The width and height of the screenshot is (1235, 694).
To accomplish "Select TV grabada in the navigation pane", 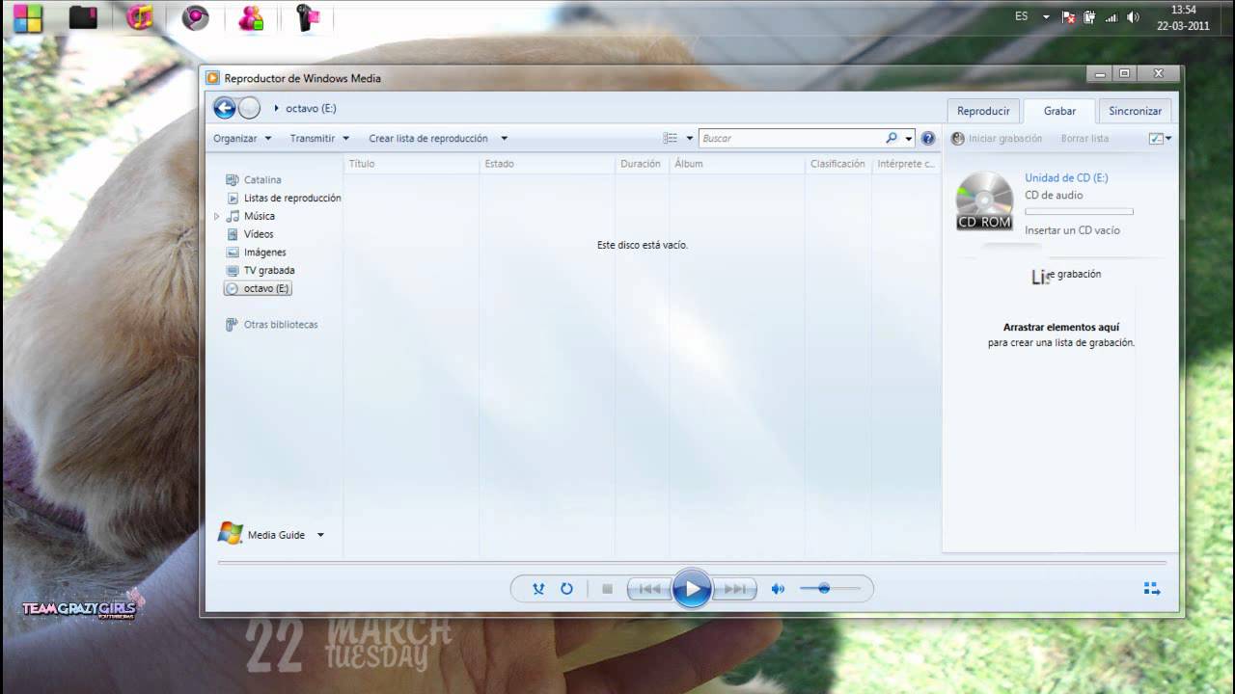I will (x=268, y=271).
